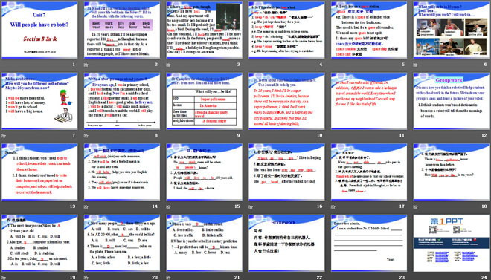Click the animation star icon under slide 7

4,136
